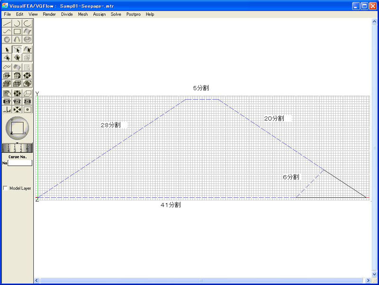Click the 6分割 label near toe drain

click(291, 177)
